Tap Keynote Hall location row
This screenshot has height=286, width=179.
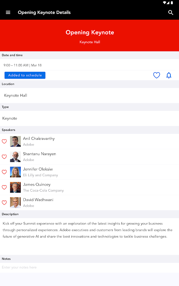coord(89,95)
